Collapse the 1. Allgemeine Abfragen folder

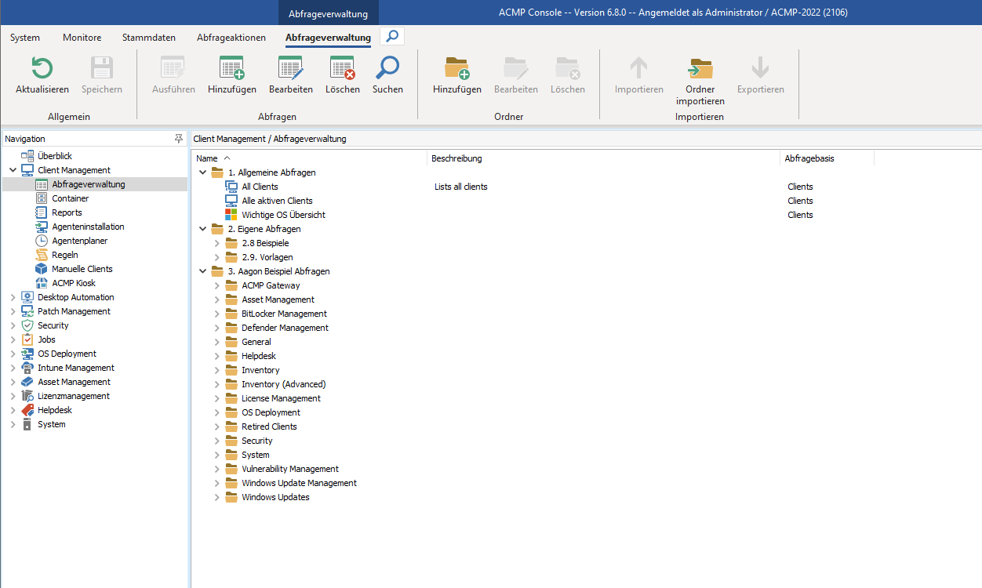point(203,172)
